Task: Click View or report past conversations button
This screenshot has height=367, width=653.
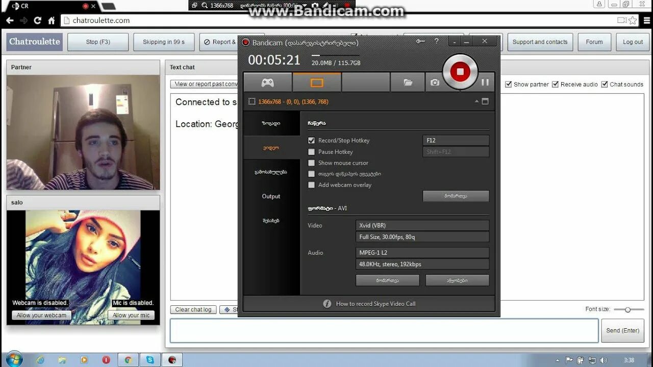Action: coord(205,84)
